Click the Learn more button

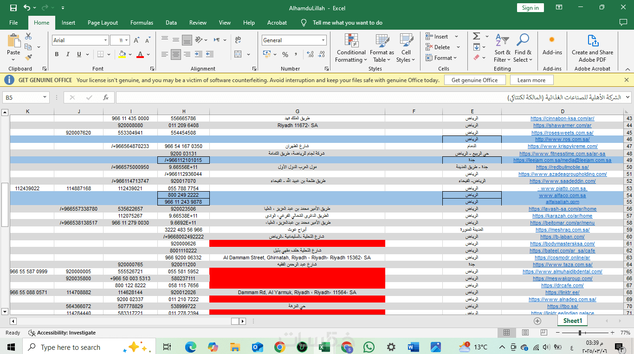click(x=531, y=80)
